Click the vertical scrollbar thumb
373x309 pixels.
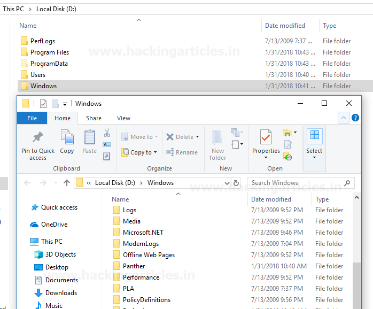(356, 285)
